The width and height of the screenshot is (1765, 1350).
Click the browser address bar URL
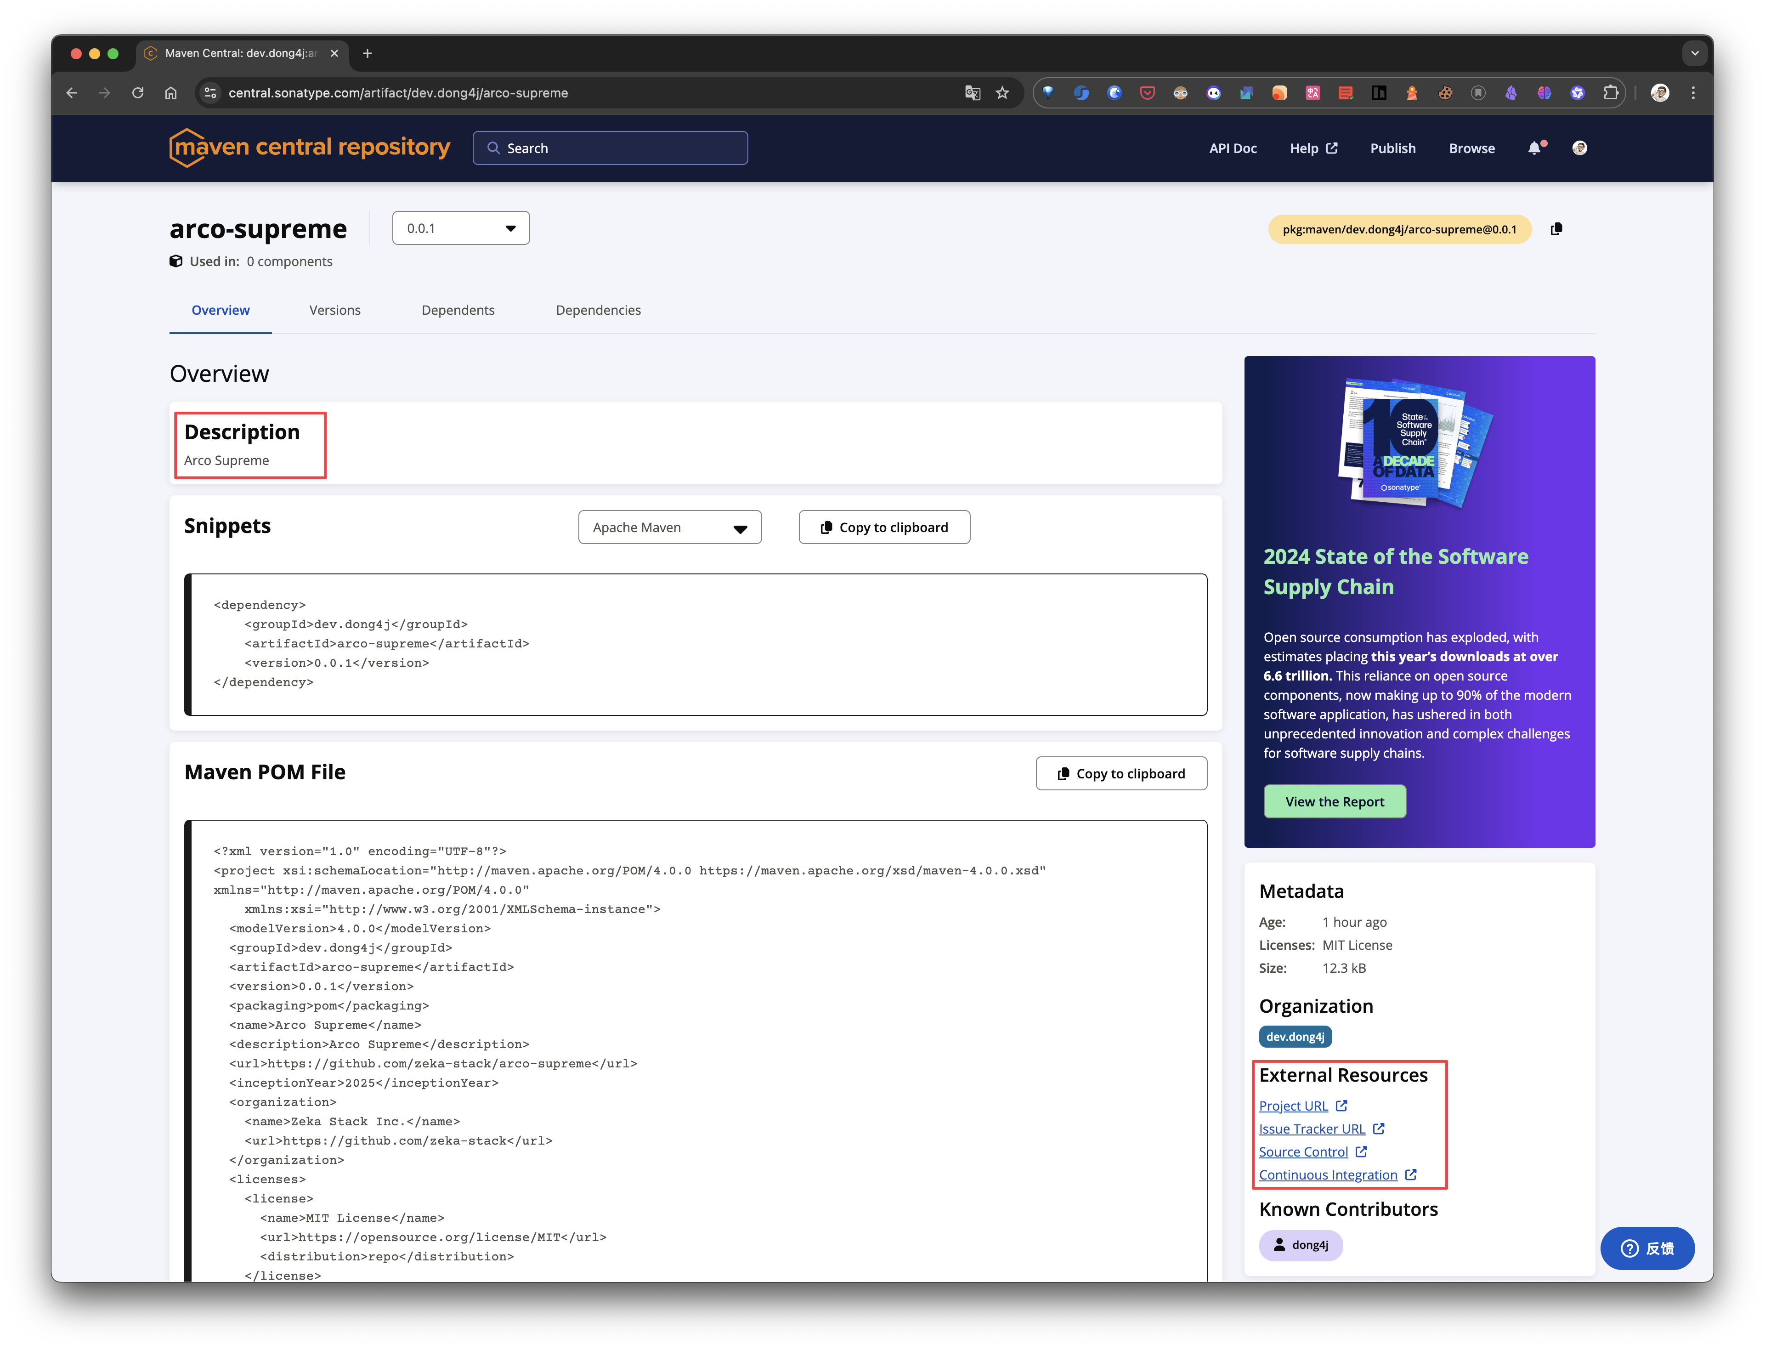(x=398, y=93)
